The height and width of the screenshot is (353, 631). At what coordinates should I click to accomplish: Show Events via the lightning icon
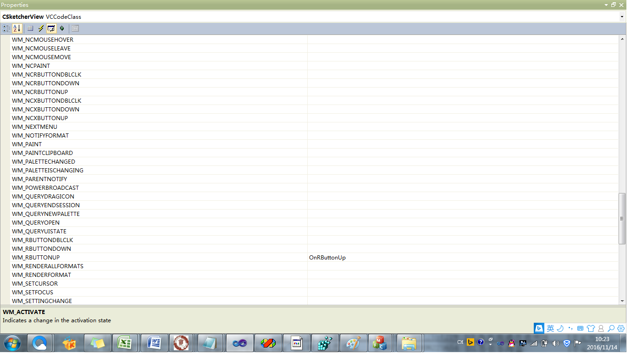tap(41, 28)
